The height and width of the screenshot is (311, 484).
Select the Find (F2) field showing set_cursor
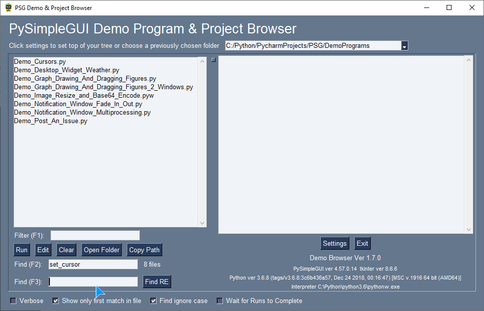coord(92,264)
